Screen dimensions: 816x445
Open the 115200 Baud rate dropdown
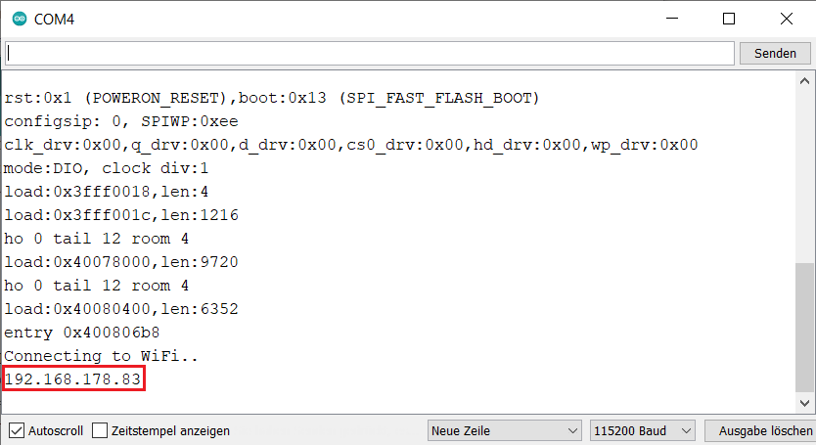tap(642, 430)
